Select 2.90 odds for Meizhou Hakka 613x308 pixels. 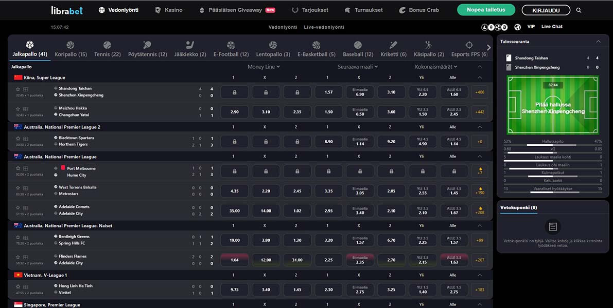pyautogui.click(x=234, y=112)
